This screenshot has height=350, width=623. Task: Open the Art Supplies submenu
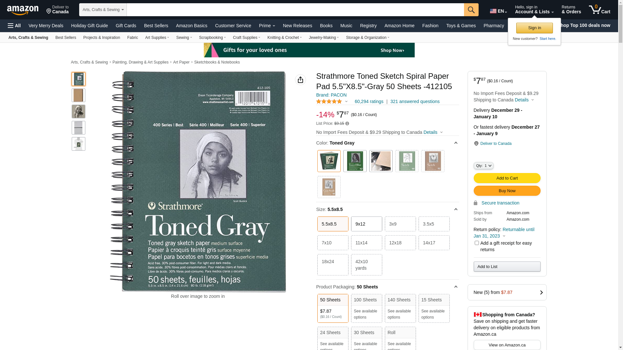click(157, 38)
